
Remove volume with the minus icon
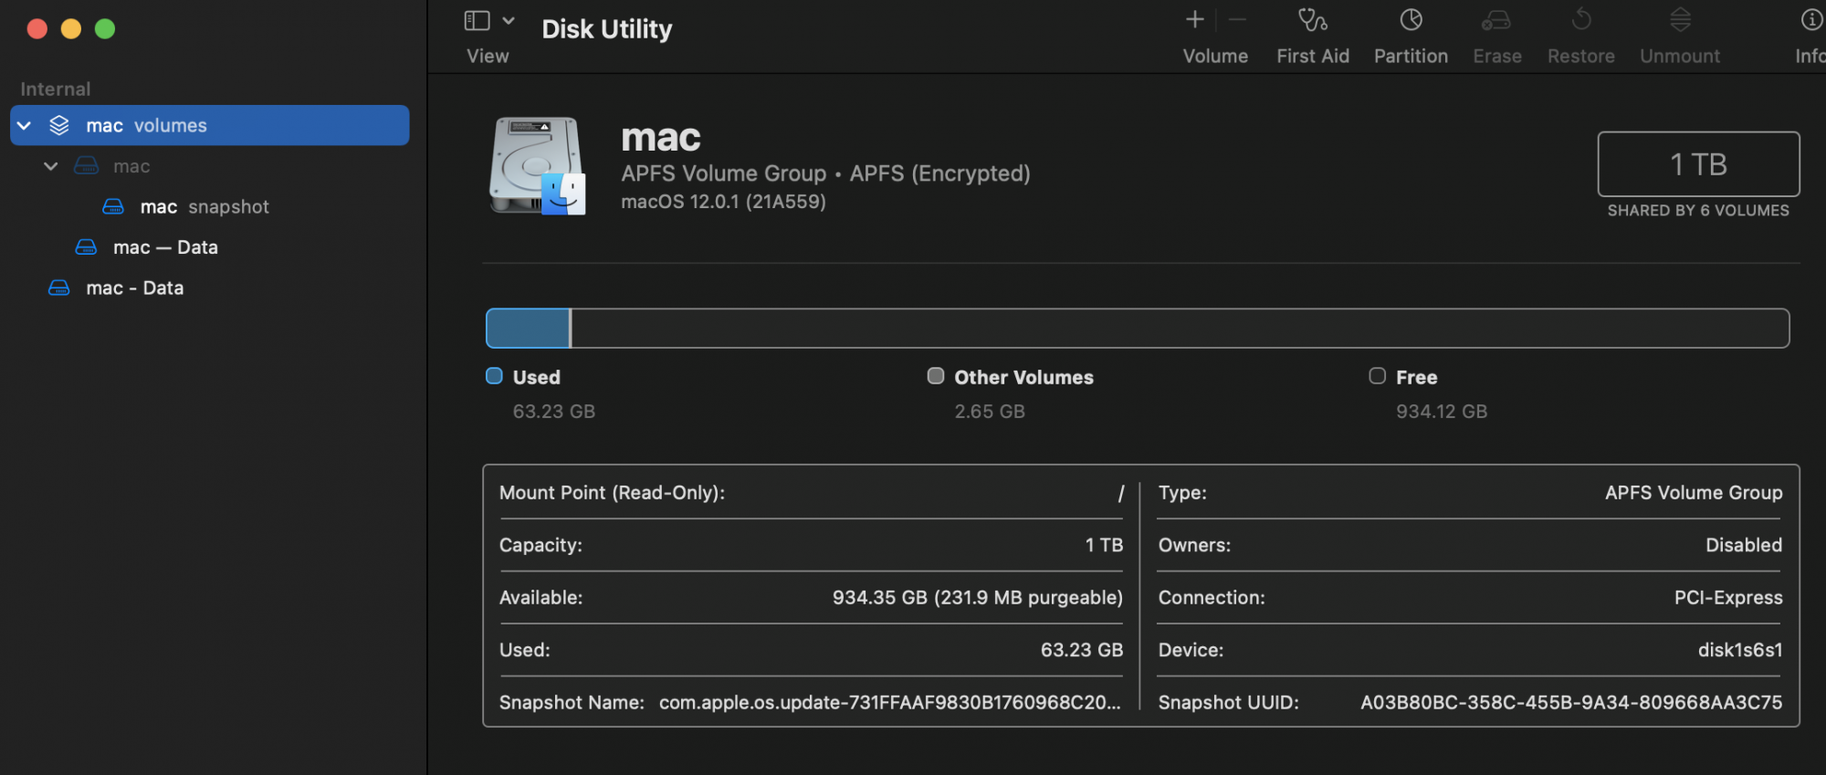point(1238,19)
